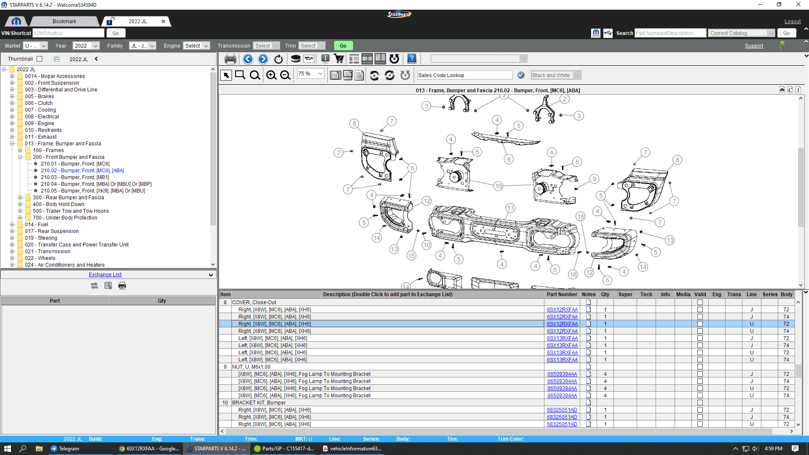Open the Family dropdown

143,46
